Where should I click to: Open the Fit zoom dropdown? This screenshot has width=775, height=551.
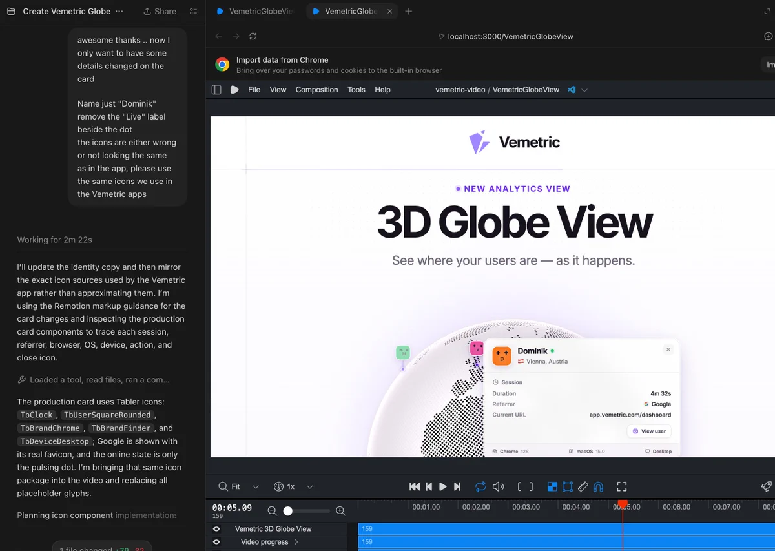pyautogui.click(x=239, y=486)
